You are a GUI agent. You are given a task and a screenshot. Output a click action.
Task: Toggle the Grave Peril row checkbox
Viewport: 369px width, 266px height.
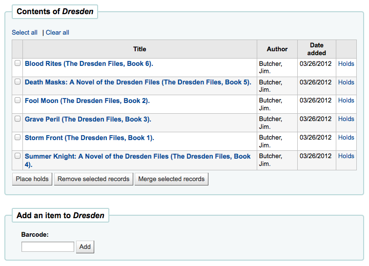(18, 119)
